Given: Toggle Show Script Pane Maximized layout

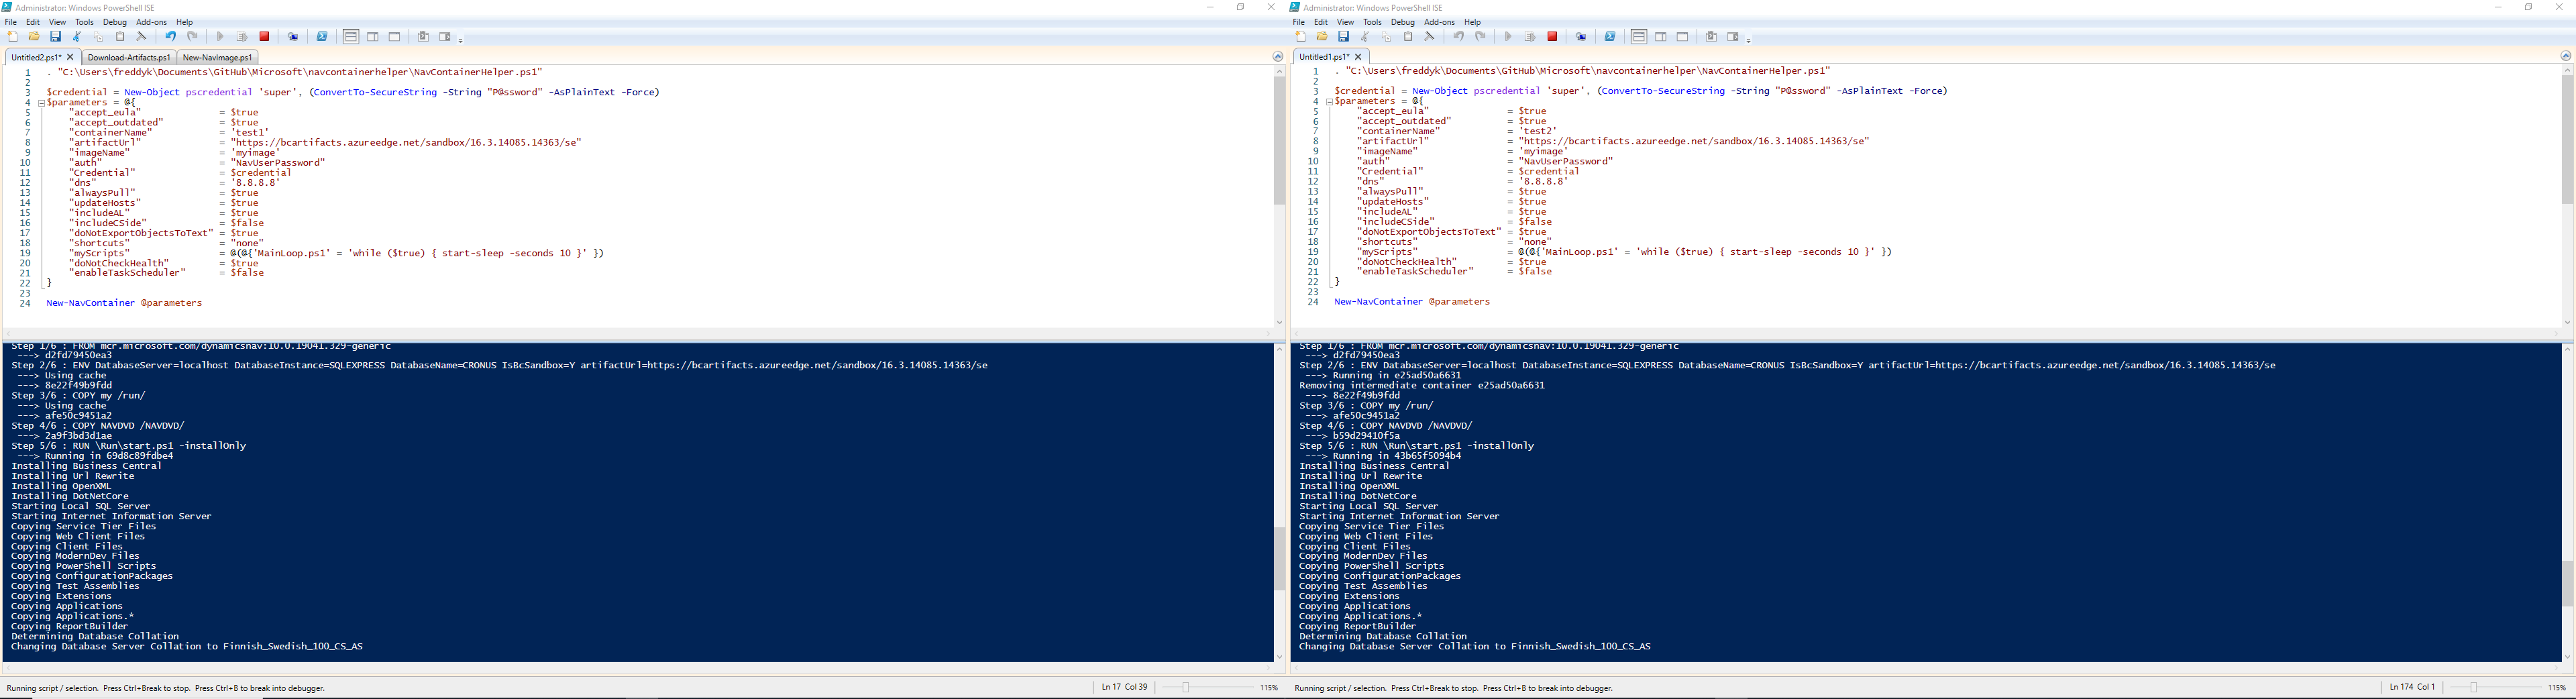Looking at the screenshot, I should (396, 36).
